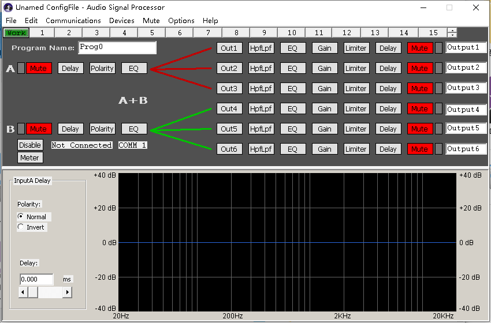The height and width of the screenshot is (323, 491).
Task: Toggle Mute on input A
Action: 39,68
